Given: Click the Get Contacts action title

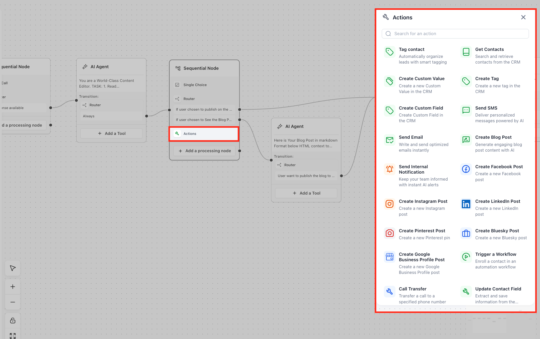Looking at the screenshot, I should point(489,49).
